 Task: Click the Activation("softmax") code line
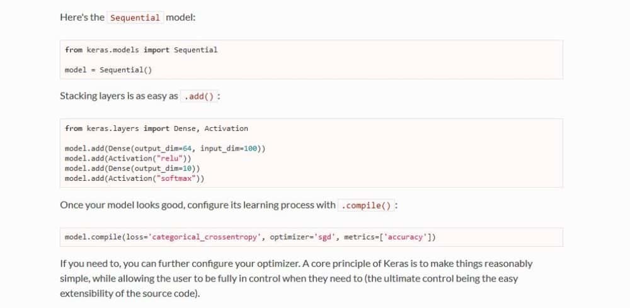(134, 179)
